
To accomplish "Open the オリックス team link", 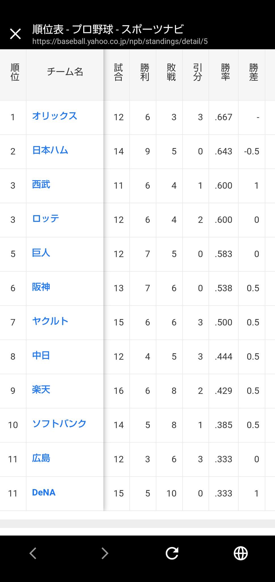I will point(54,116).
